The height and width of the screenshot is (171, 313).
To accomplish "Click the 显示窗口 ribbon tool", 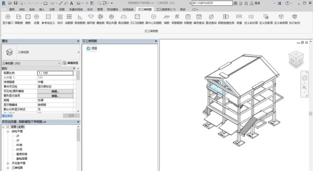I will pos(8,19).
